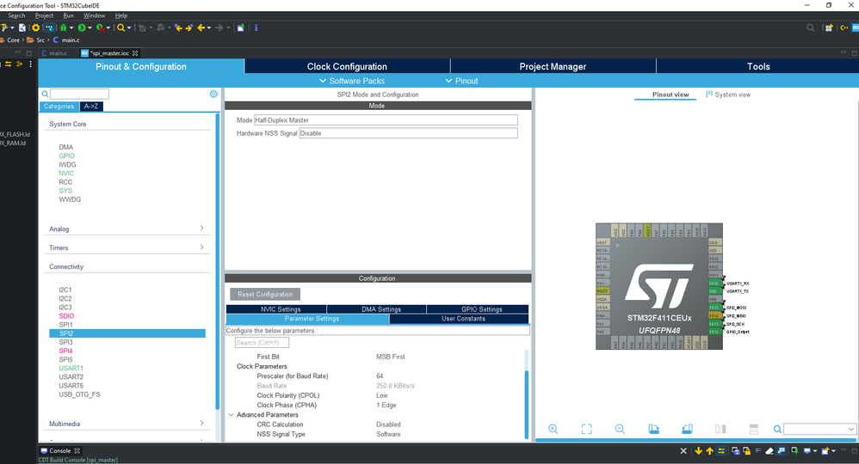Click the Run External Tools icon
This screenshot has height=464, width=859.
(x=100, y=27)
